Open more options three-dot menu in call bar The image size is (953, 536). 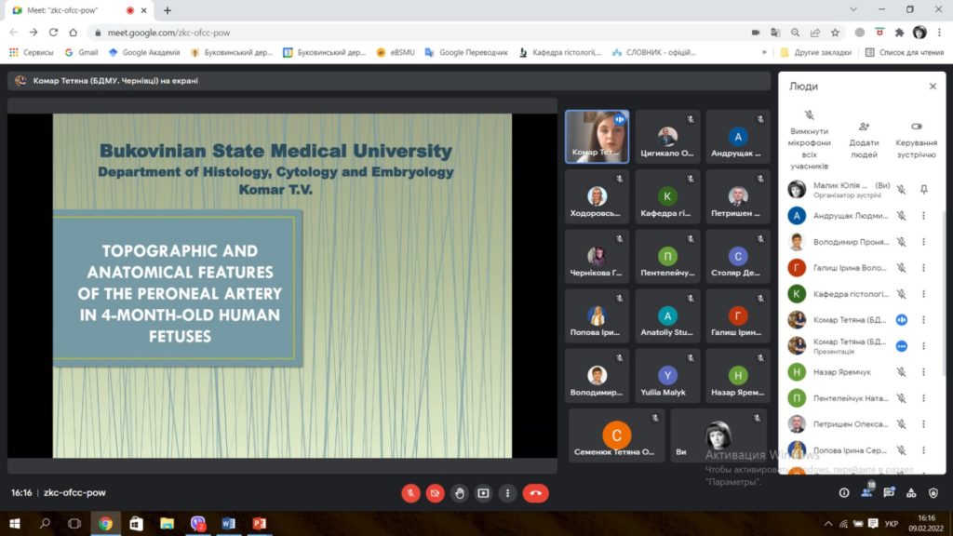pyautogui.click(x=507, y=493)
